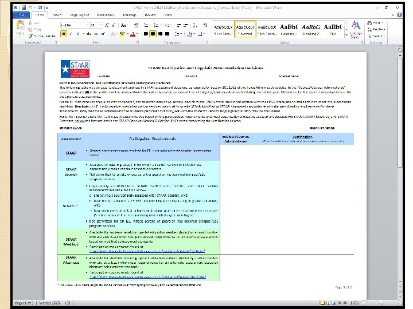The height and width of the screenshot is (309, 413).
Task: Click the red font color button
Action: tap(133, 34)
